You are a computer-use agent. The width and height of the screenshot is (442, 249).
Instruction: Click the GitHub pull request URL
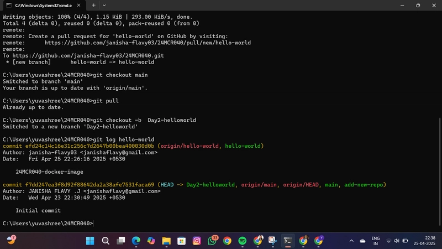(148, 43)
